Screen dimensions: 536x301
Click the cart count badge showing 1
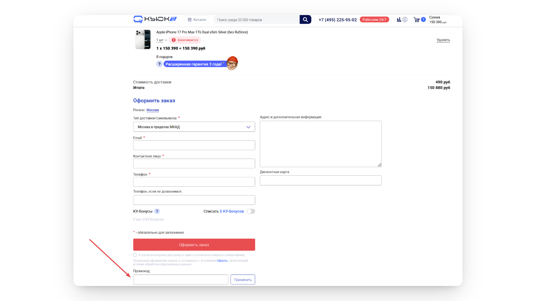point(423,20)
